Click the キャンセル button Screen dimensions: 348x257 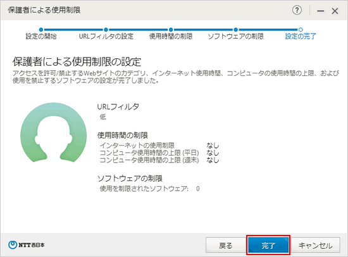[315, 245]
